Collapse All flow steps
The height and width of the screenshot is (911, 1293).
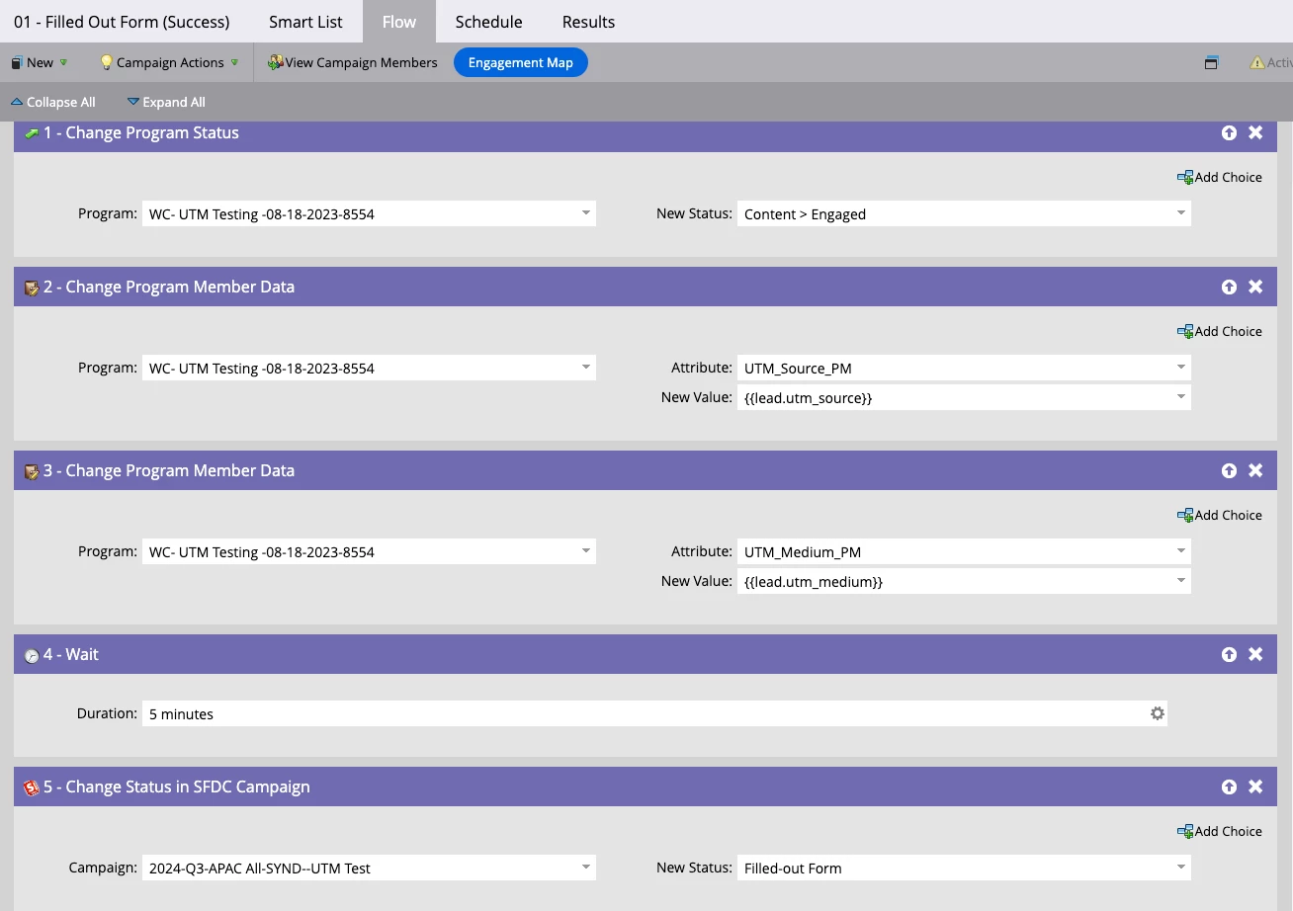[x=53, y=102]
